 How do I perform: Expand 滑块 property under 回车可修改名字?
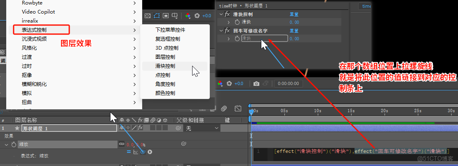229,39
